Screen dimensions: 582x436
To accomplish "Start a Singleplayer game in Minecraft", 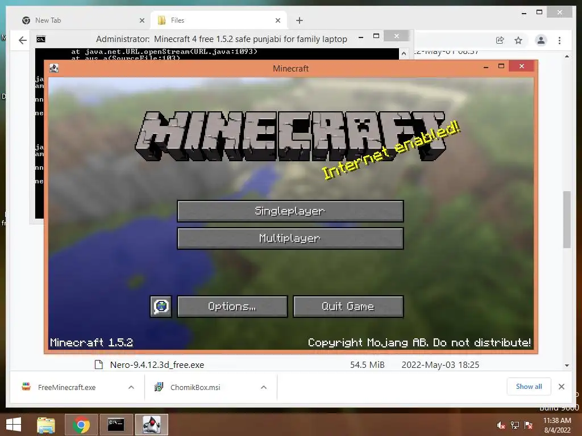I will pos(290,211).
